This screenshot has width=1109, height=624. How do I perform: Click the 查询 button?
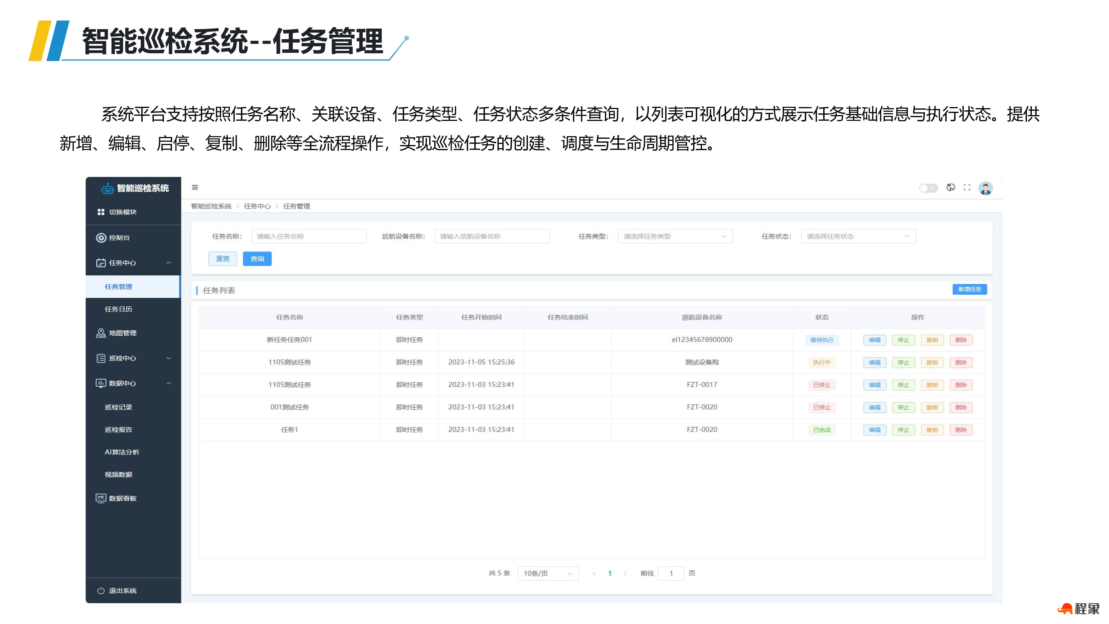[257, 259]
